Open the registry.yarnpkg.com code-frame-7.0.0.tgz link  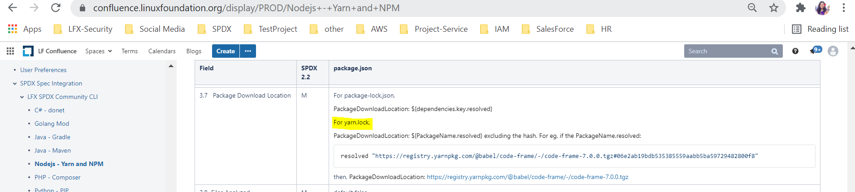coord(527,177)
